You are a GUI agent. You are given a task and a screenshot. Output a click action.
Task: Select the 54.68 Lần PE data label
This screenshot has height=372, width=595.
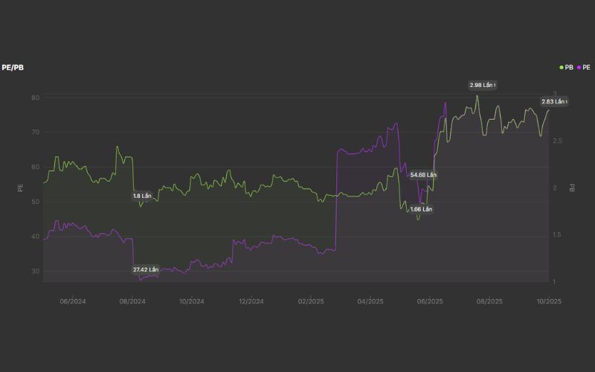point(423,175)
